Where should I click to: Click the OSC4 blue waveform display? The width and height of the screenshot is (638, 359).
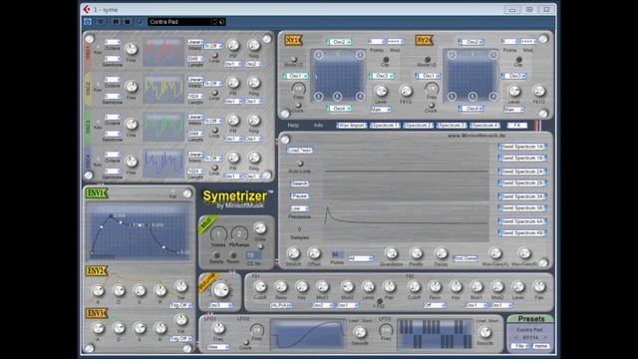163,164
